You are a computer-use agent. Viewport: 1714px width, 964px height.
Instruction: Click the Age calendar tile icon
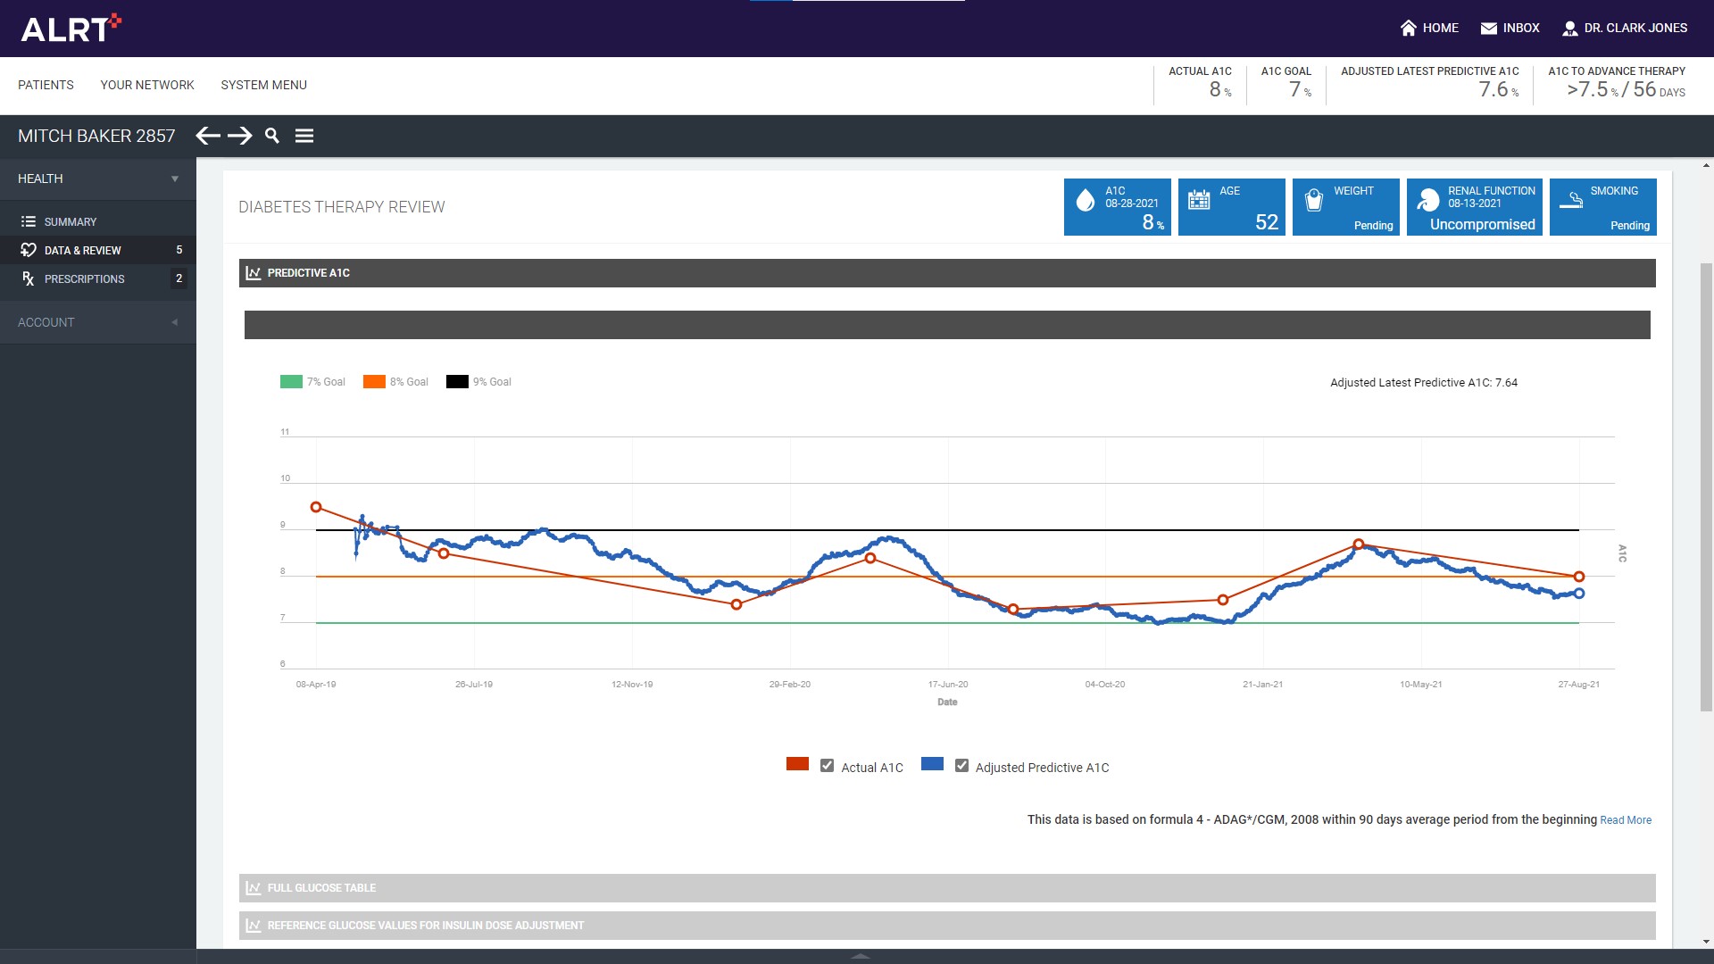[x=1199, y=200]
